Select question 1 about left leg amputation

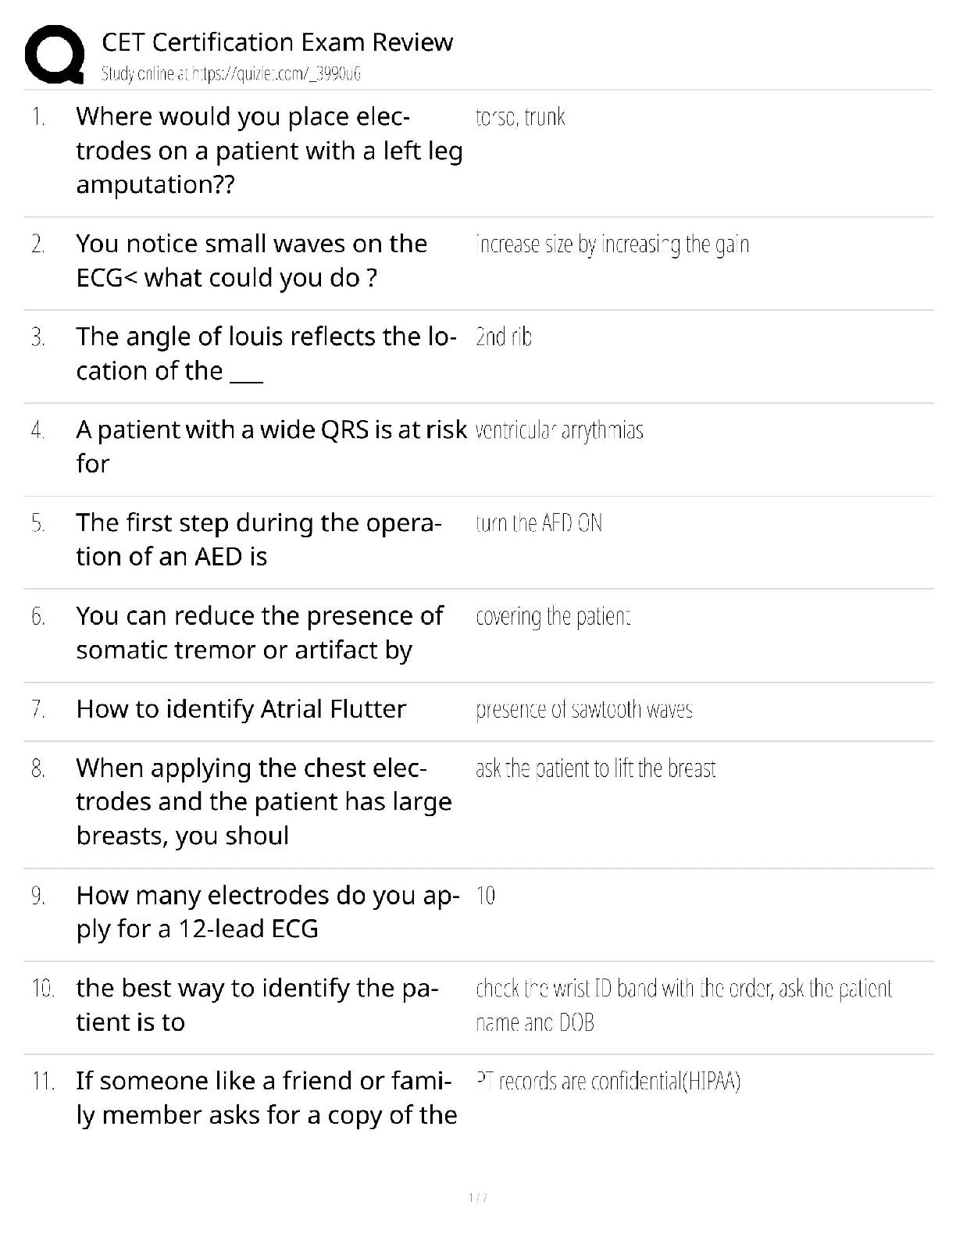click(x=269, y=151)
